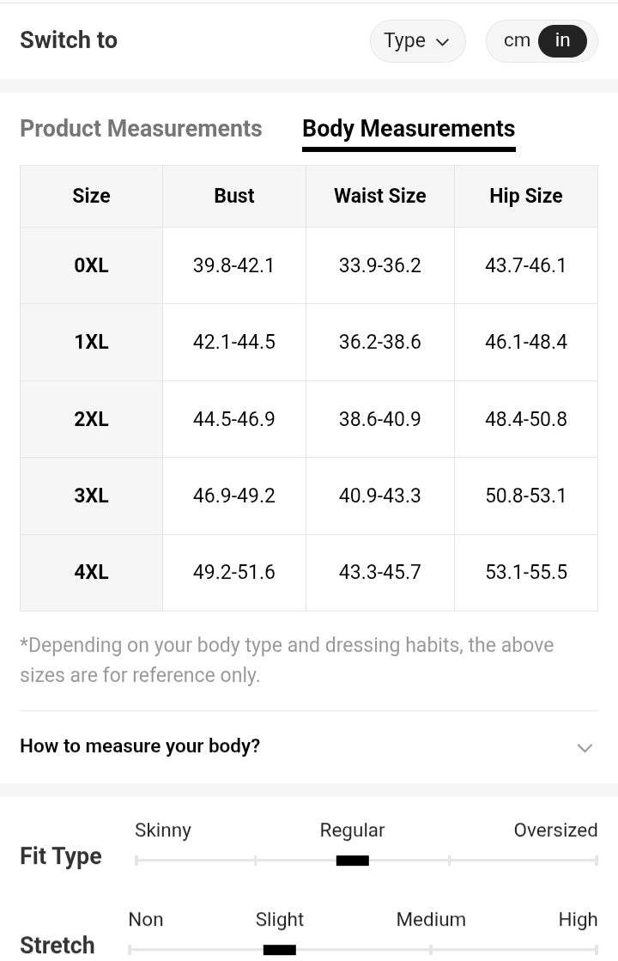
Task: Click the Type dropdown chevron arrow
Action: 443,41
